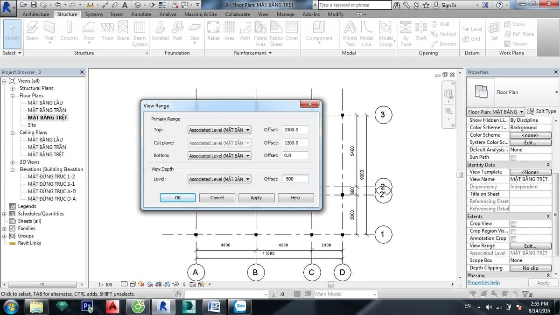The width and height of the screenshot is (560, 315).
Task: Select the Model Text tool
Action: click(350, 34)
